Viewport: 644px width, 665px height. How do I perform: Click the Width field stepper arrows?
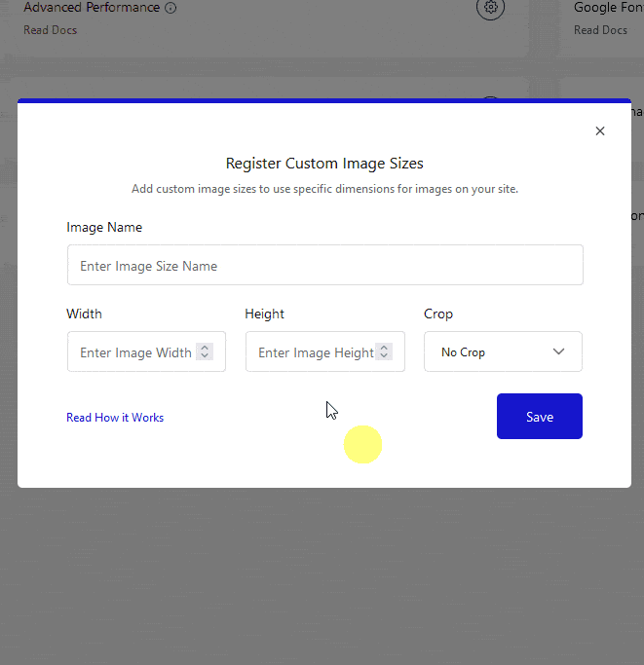[205, 351]
